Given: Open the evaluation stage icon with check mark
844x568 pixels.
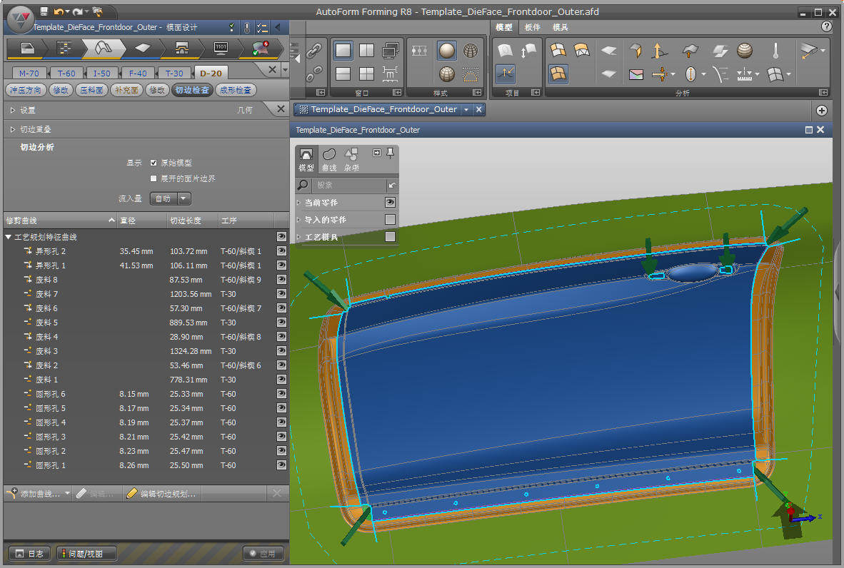Looking at the screenshot, I should coord(261,49).
